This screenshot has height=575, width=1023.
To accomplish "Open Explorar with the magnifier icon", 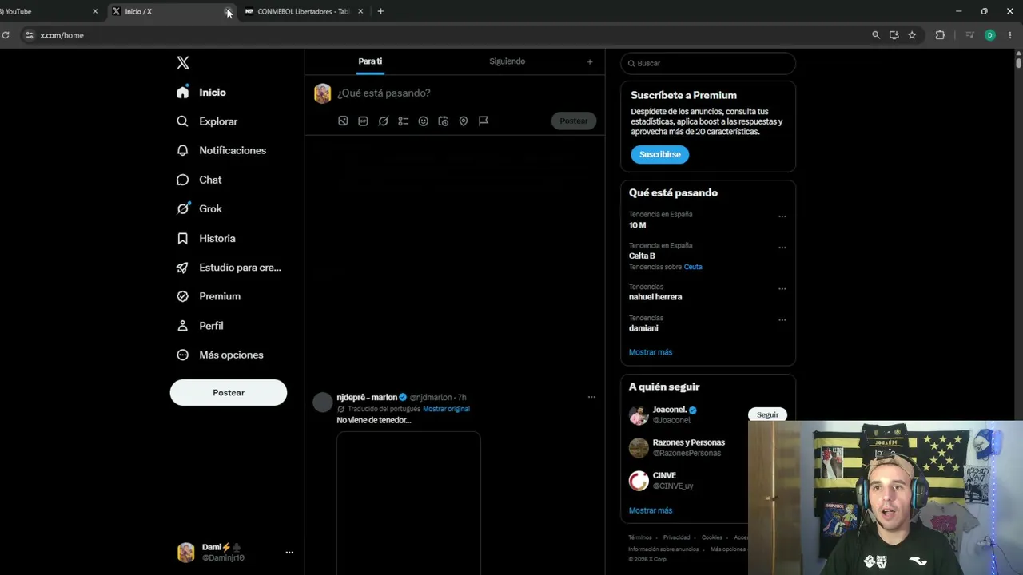I will click(183, 121).
